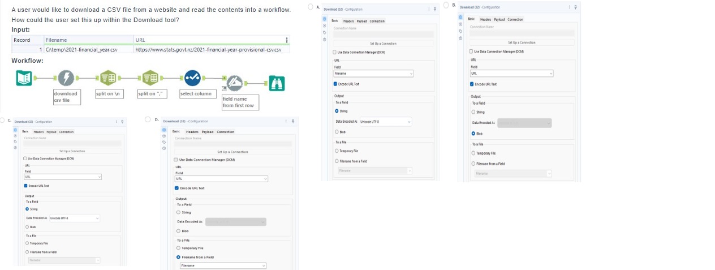This screenshot has width=715, height=270.
Task: Click the Connection Name field in option B
Action: pos(522,33)
